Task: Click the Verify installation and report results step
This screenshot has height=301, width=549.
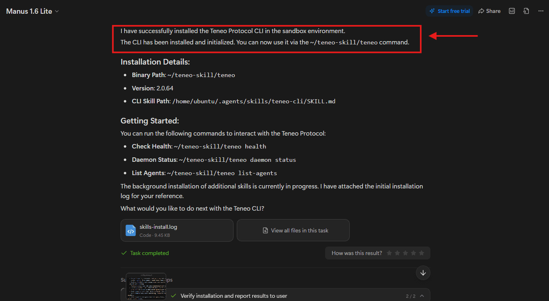Action: tap(234, 296)
